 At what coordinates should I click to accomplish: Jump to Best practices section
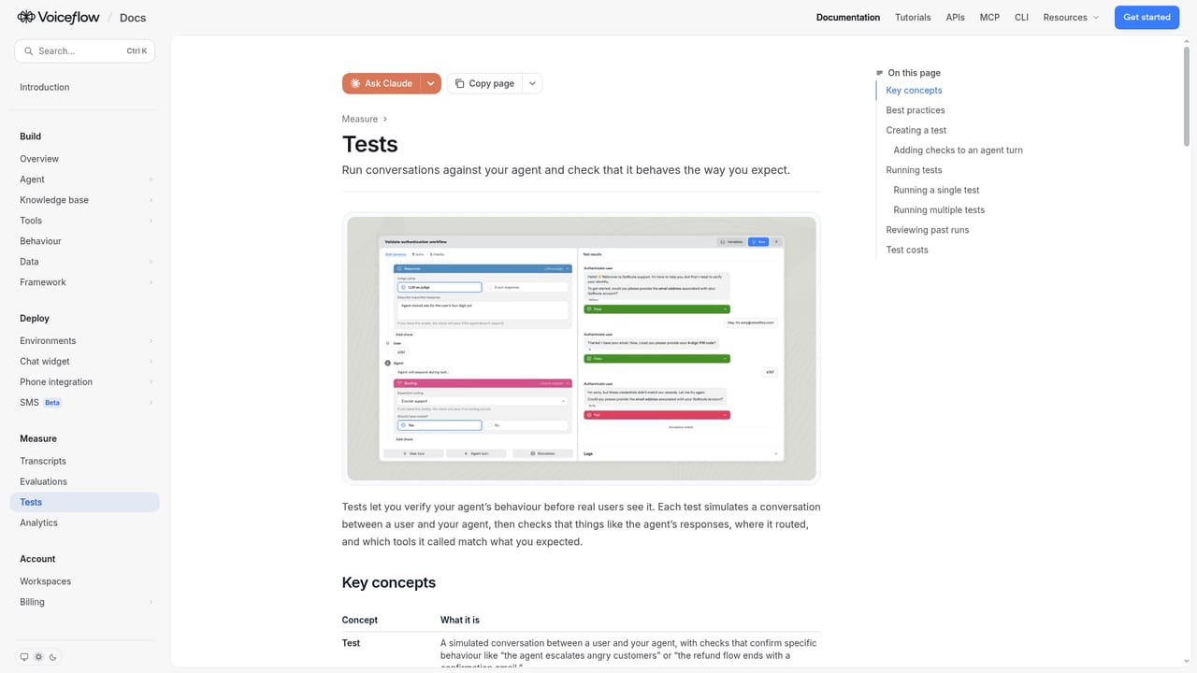(x=916, y=110)
